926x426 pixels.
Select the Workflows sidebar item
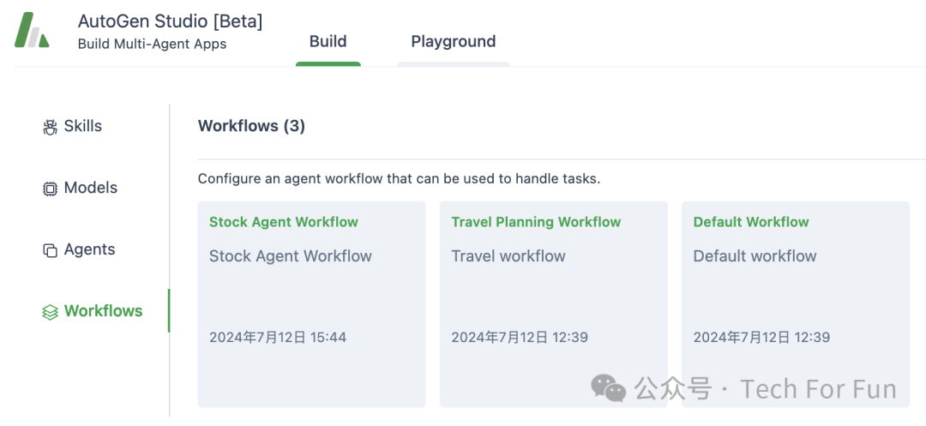click(x=104, y=310)
